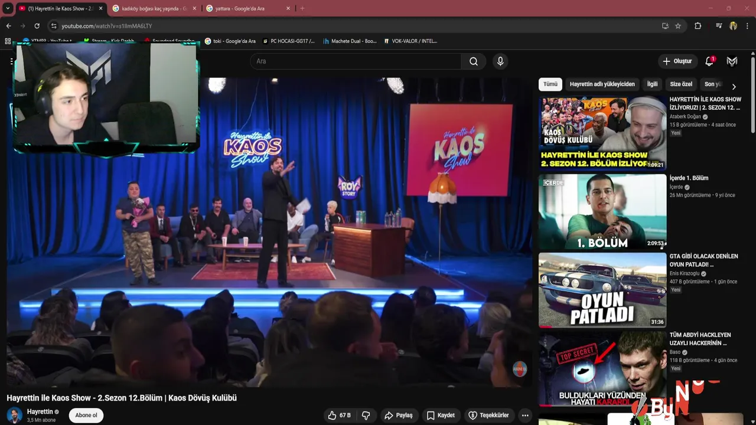Open İçerde 1. Bölüm thumbnail
Screen dimensions: 756x425
(602, 211)
